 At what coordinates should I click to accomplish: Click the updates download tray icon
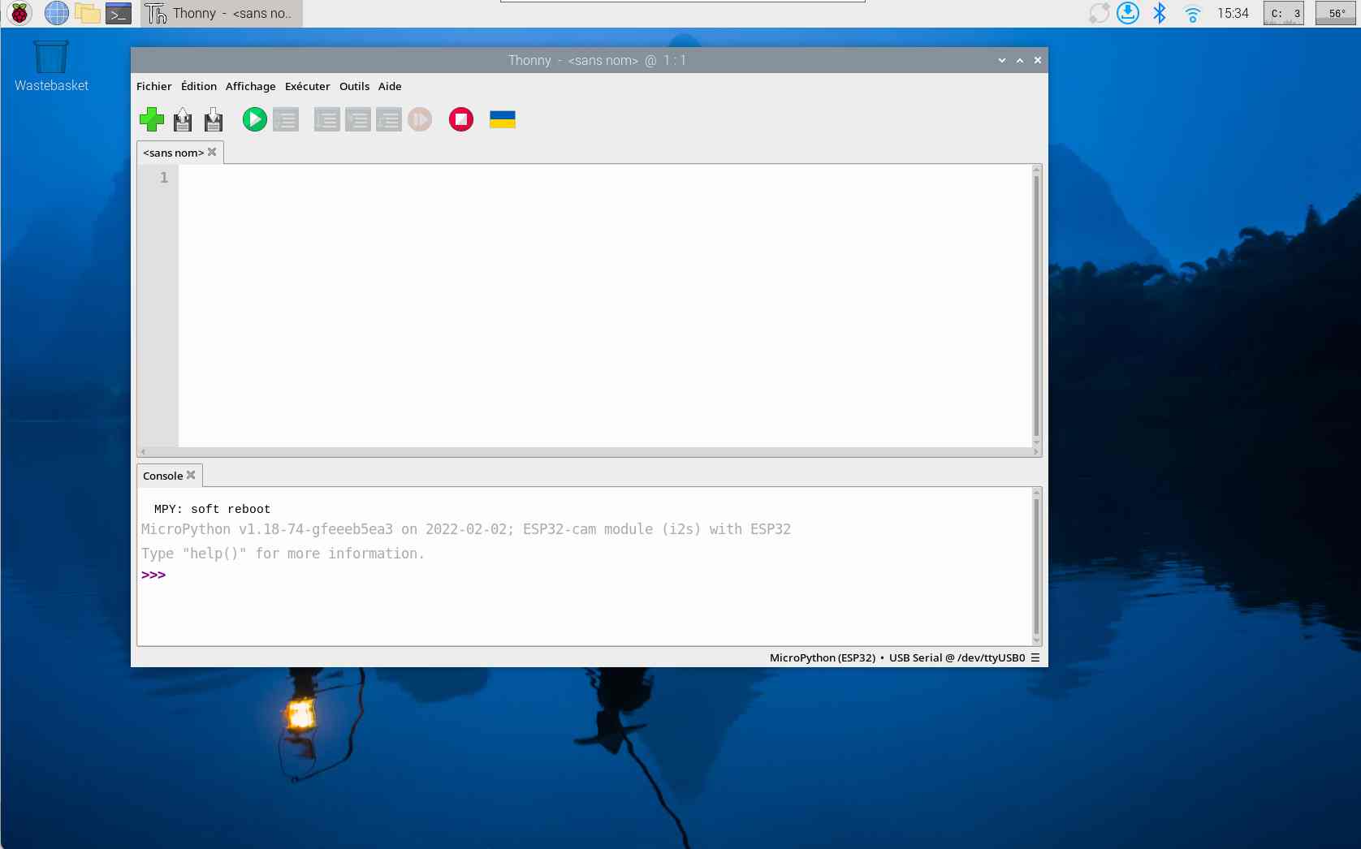tap(1128, 13)
